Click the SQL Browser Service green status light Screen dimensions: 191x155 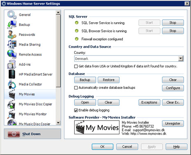coord(77,31)
